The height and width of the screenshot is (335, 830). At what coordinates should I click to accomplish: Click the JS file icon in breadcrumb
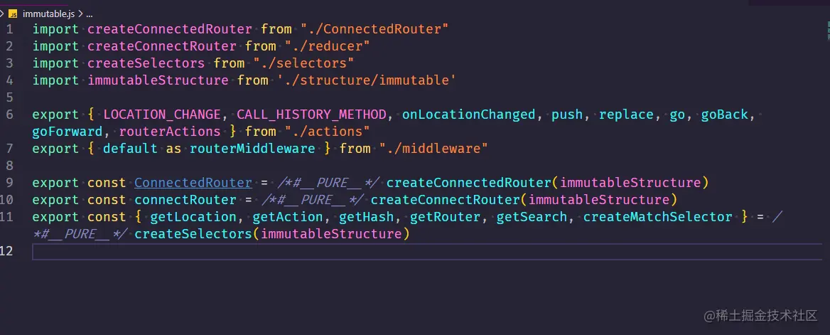[x=12, y=14]
